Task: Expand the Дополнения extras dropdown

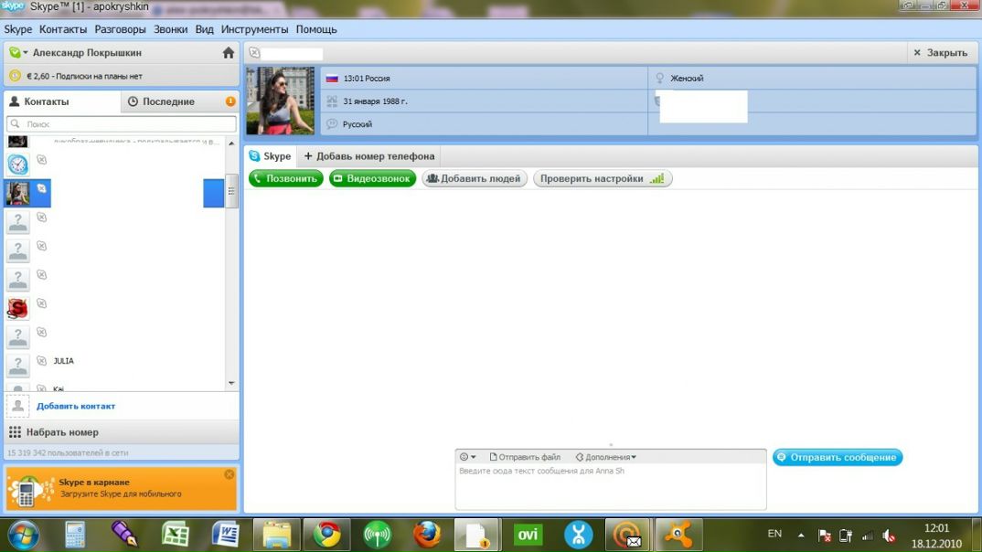Action: (x=605, y=457)
